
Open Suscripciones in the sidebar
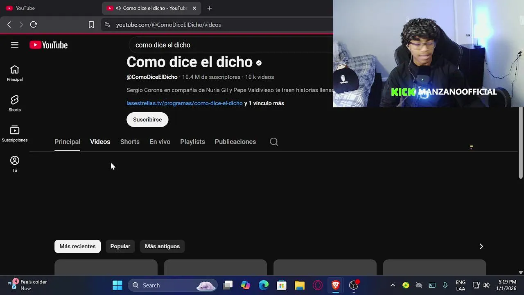(x=15, y=134)
